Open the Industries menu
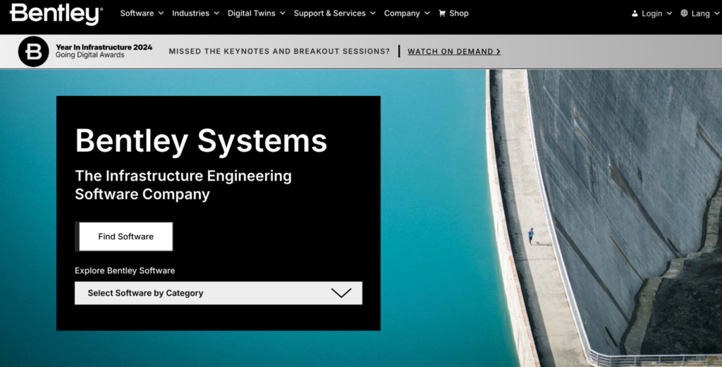 (x=190, y=13)
